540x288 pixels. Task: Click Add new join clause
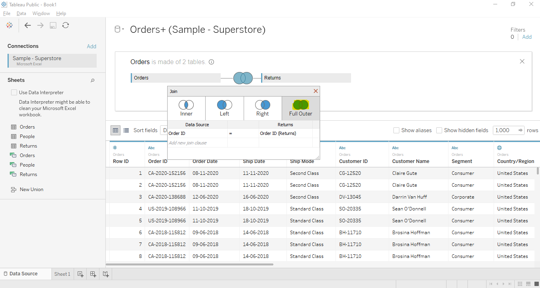point(197,143)
